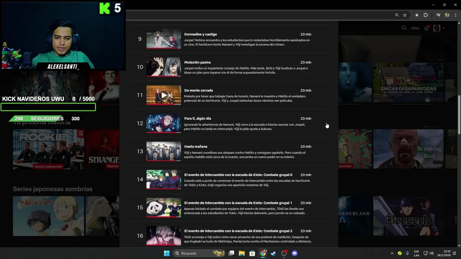Open the Berserk title card

point(408,216)
